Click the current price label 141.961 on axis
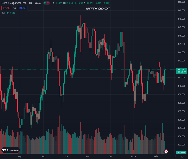 [182, 69]
